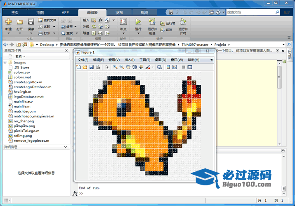The image size is (295, 206).
Task: Expand the Images folder tree node
Action: click(x=5, y=62)
